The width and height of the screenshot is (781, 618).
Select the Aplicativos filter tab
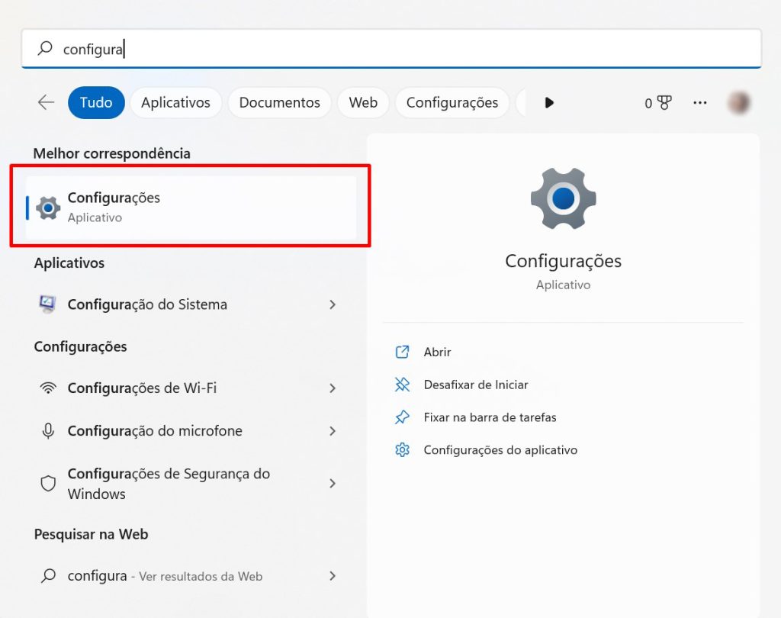tap(175, 102)
